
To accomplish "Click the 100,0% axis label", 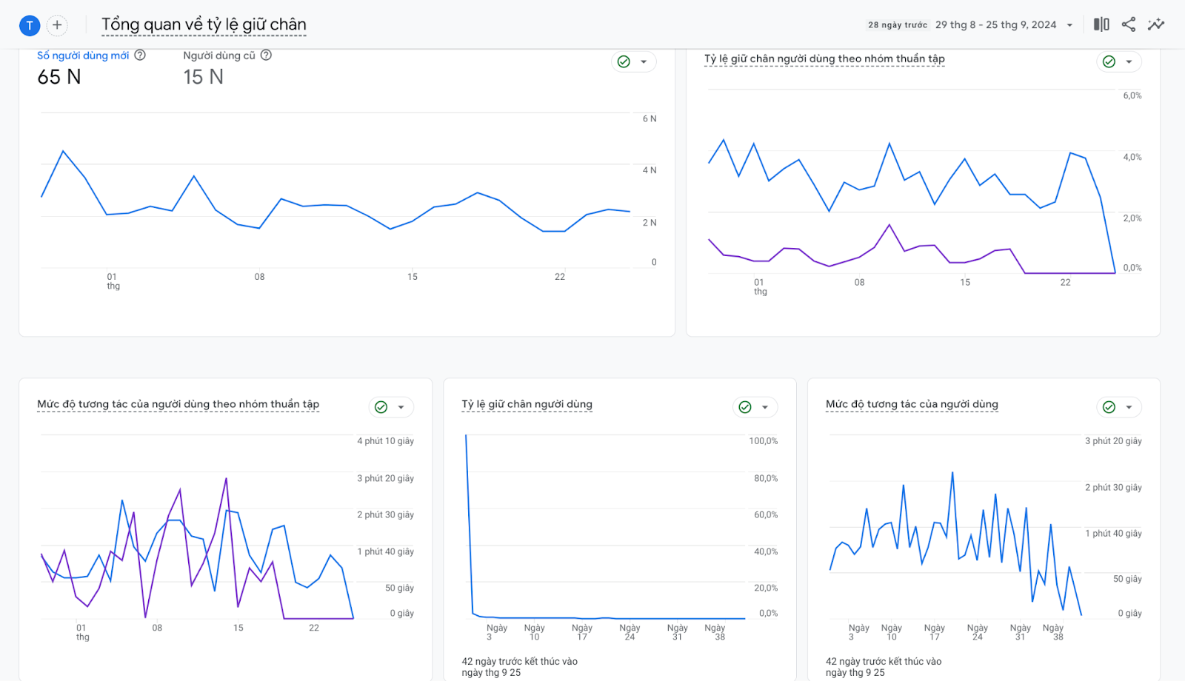I will coord(764,441).
